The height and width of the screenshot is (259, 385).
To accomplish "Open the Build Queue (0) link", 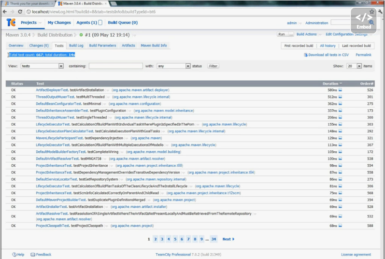I will 123,23.
